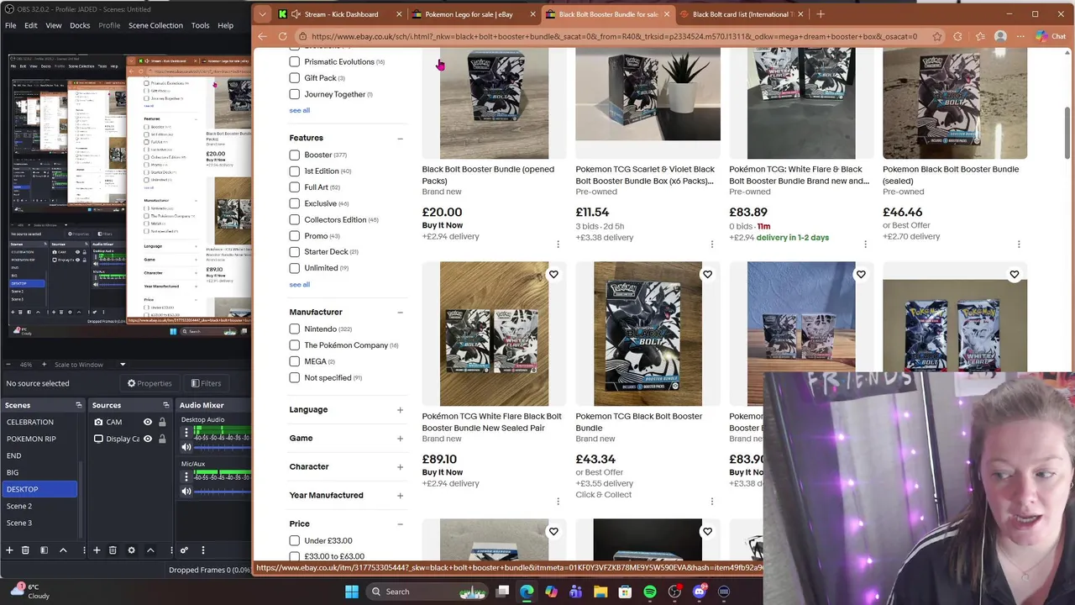The width and height of the screenshot is (1075, 605).
Task: Toggle visibility of CAM source
Action: [148, 422]
